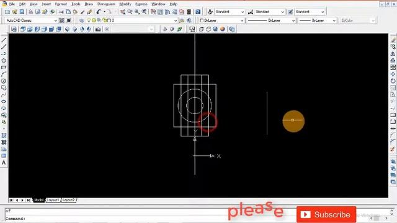Toggle layer 0 lightbulb on/off
This screenshot has width=397, height=223.
click(x=89, y=20)
